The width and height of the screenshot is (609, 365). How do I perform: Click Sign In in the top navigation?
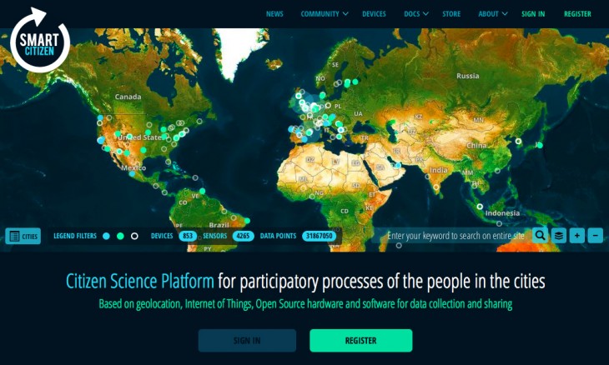point(533,14)
